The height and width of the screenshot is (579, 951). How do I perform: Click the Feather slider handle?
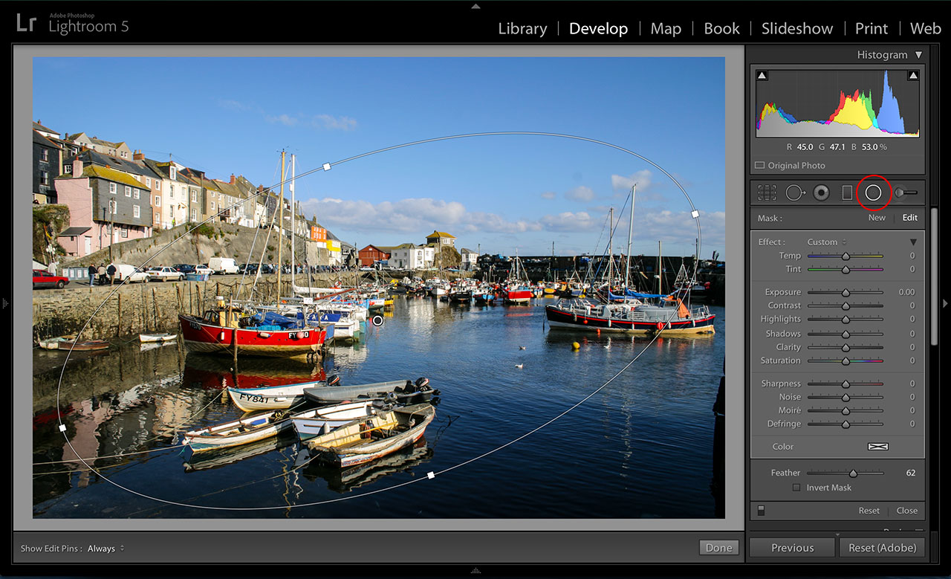(853, 473)
